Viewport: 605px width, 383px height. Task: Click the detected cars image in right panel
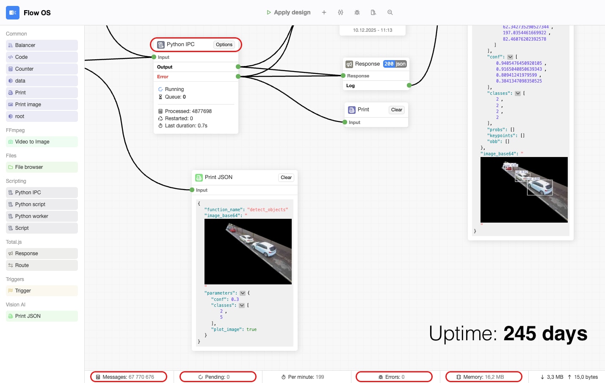click(x=524, y=190)
